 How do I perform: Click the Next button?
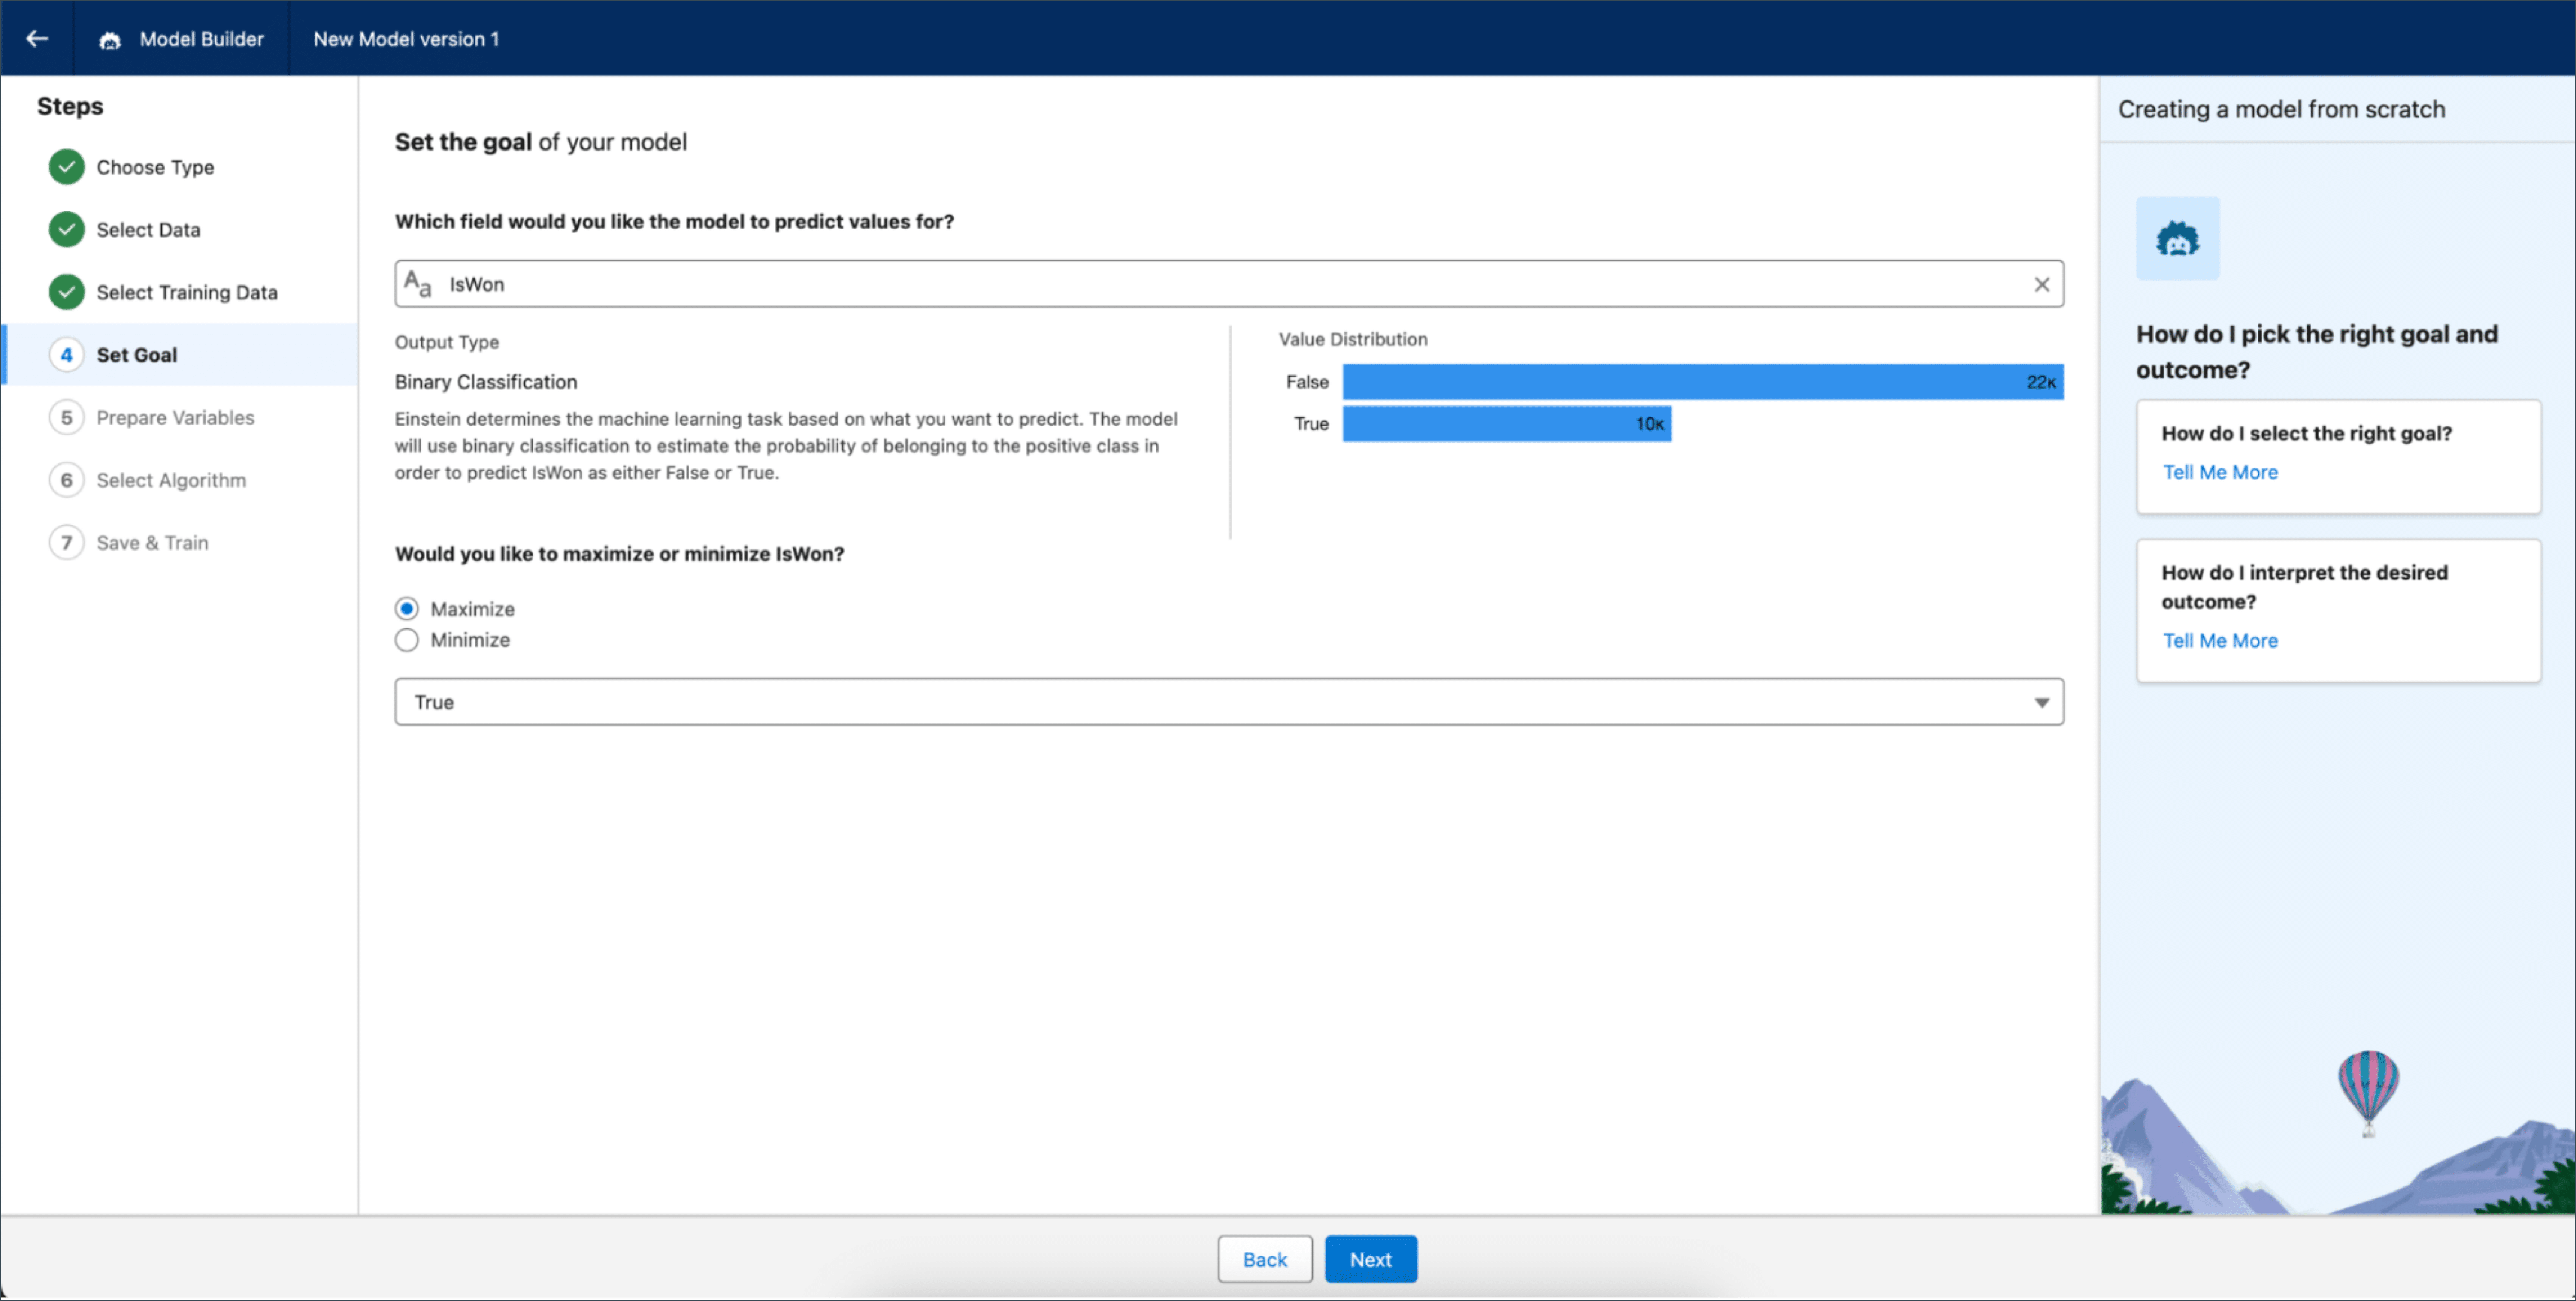[1370, 1259]
